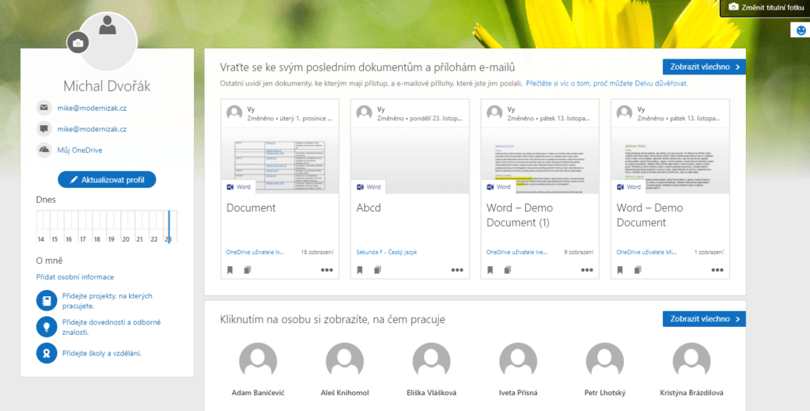The width and height of the screenshot is (810, 411).
Task: Click the ribbon schools and education icon
Action: point(46,353)
